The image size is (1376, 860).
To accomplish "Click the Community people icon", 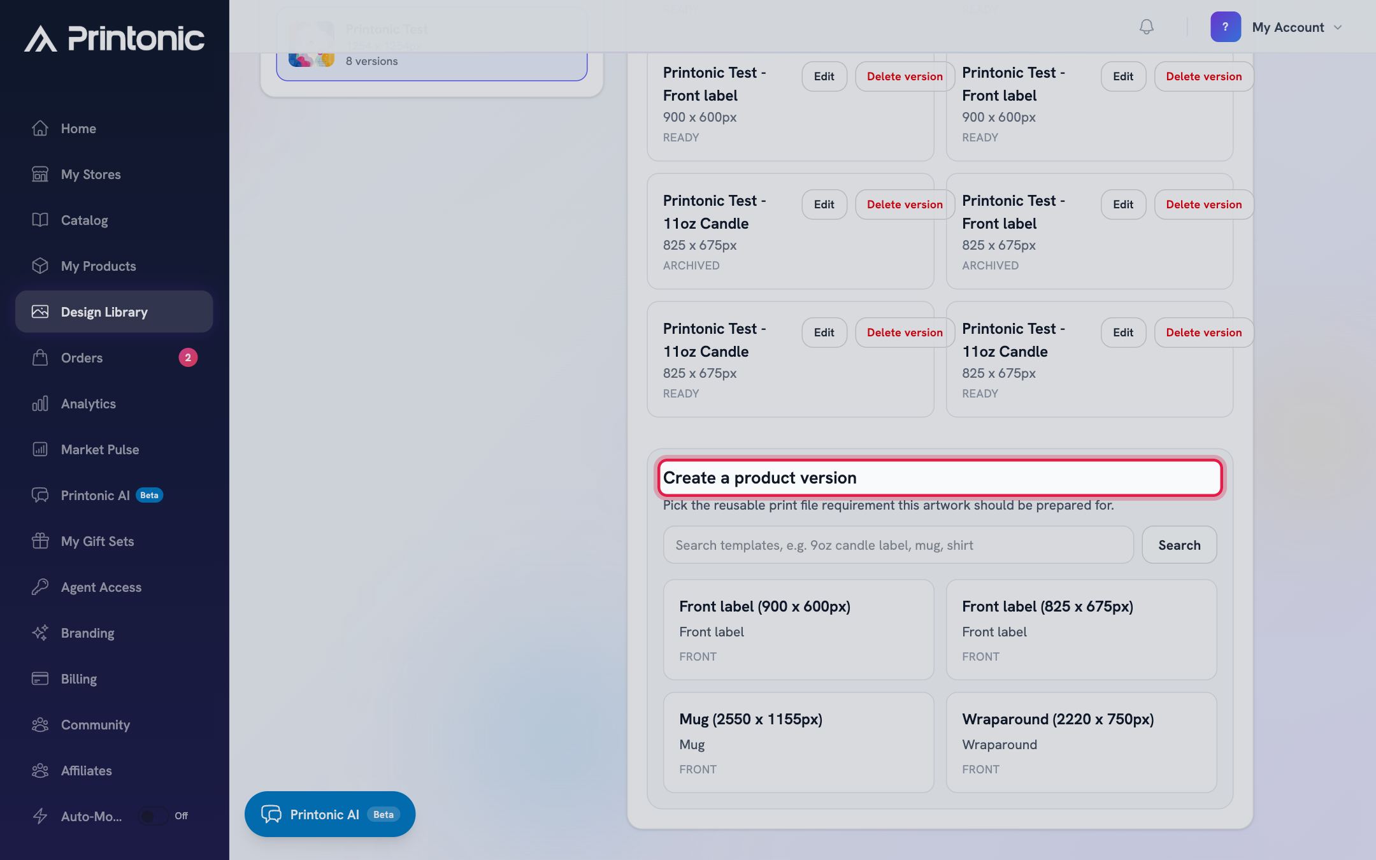I will click(x=40, y=724).
